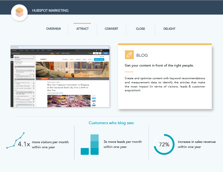Screen dimensions: 223x172
Task: Click the orange Marketing tab in blog preview
Action: point(45,79)
